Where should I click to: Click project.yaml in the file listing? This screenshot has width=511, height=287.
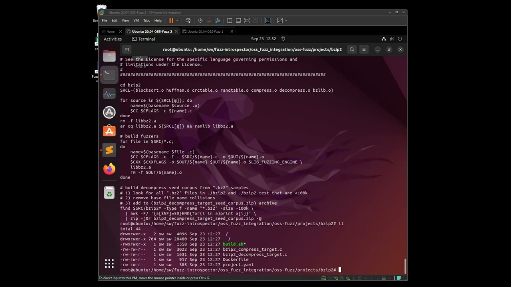(x=238, y=265)
